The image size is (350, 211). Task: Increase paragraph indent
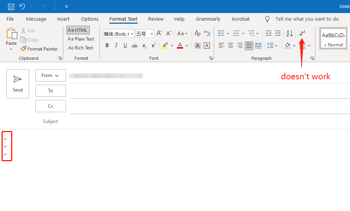[278, 33]
